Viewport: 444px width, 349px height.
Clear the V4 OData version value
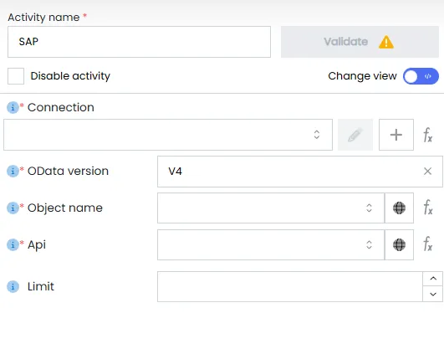tap(427, 172)
